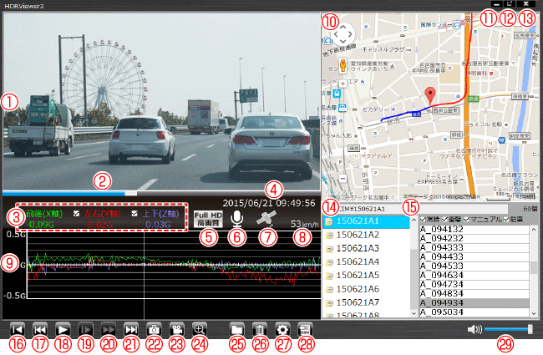This screenshot has height=355, width=543.
Task: Uncheck the 常時 recording filter
Action: tap(423, 219)
